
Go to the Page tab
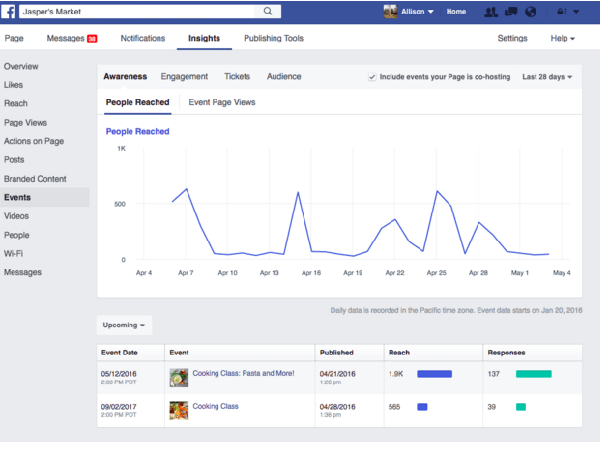14,38
